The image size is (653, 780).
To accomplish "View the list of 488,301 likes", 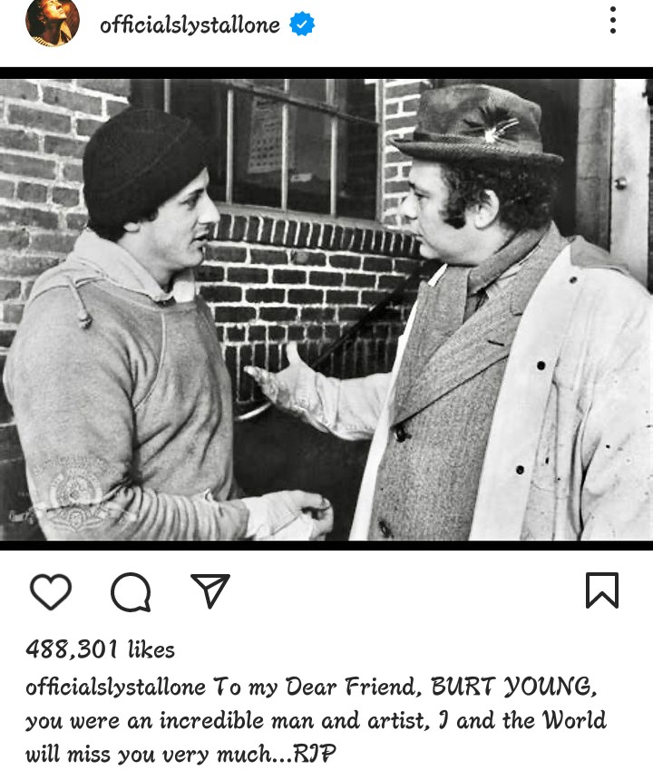I will tap(101, 649).
